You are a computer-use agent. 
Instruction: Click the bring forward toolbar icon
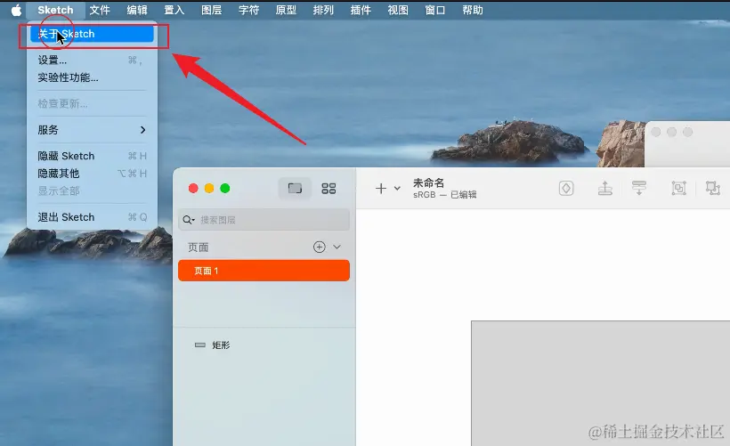coord(604,188)
